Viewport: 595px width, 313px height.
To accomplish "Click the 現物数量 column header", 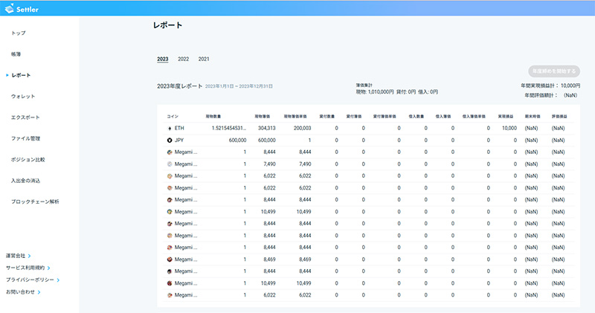I will (x=213, y=117).
